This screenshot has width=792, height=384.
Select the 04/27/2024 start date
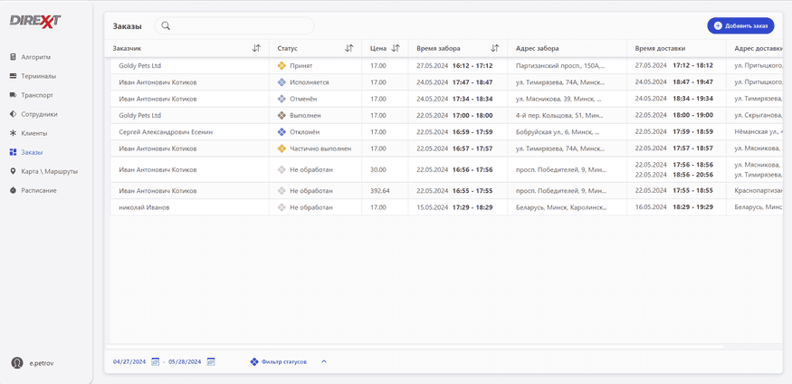129,361
